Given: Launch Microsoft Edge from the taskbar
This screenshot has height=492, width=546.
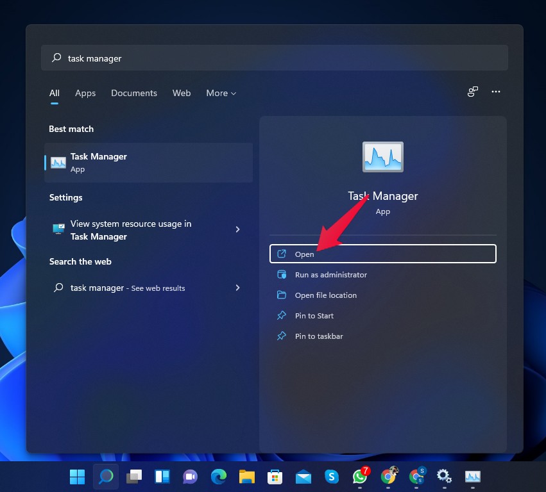Looking at the screenshot, I should coord(218,476).
